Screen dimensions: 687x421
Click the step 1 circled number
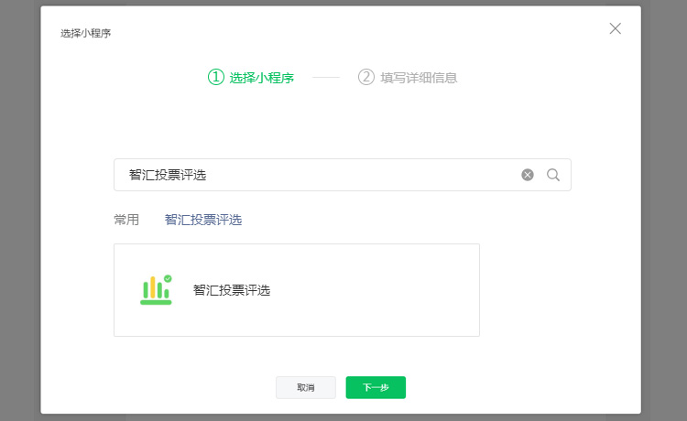[x=216, y=78]
